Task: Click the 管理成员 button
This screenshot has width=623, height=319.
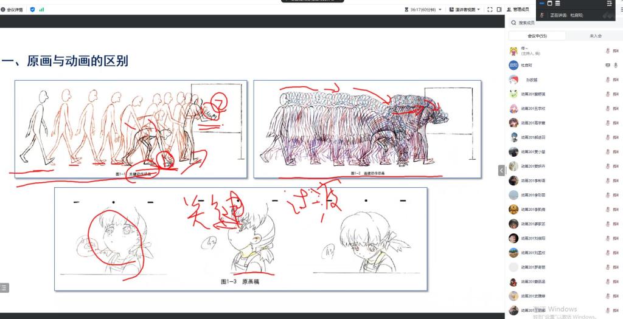Action: tap(520, 10)
